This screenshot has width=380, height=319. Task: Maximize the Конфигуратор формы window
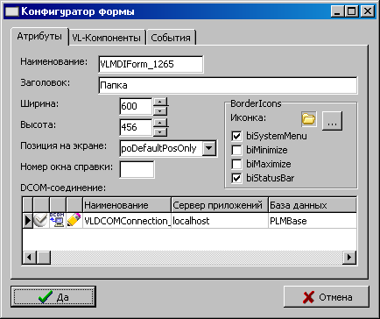coord(352,11)
